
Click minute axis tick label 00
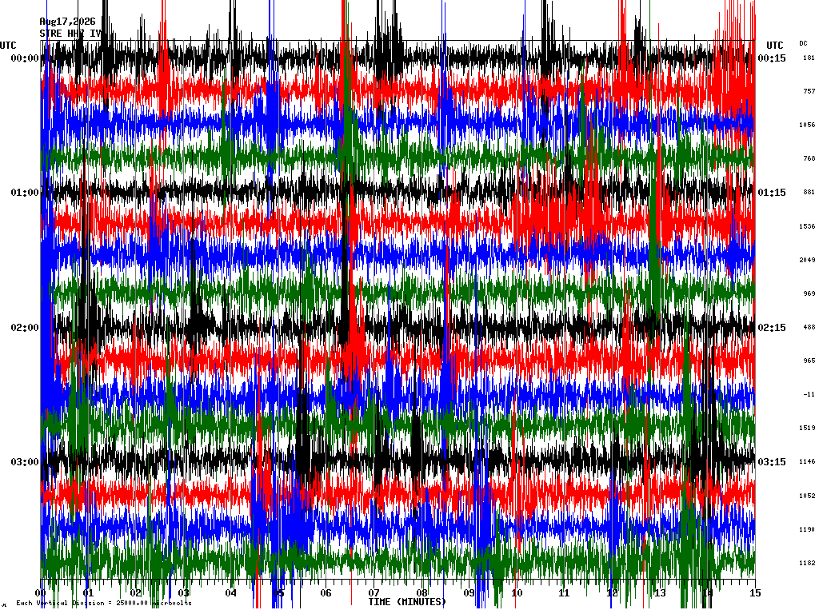(41, 592)
